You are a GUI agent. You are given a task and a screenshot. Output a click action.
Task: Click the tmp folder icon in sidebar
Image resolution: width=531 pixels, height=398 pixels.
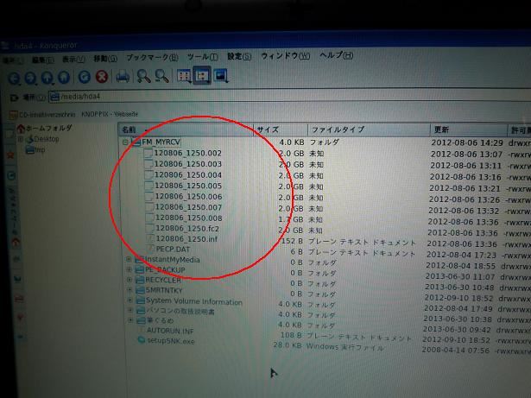30,149
